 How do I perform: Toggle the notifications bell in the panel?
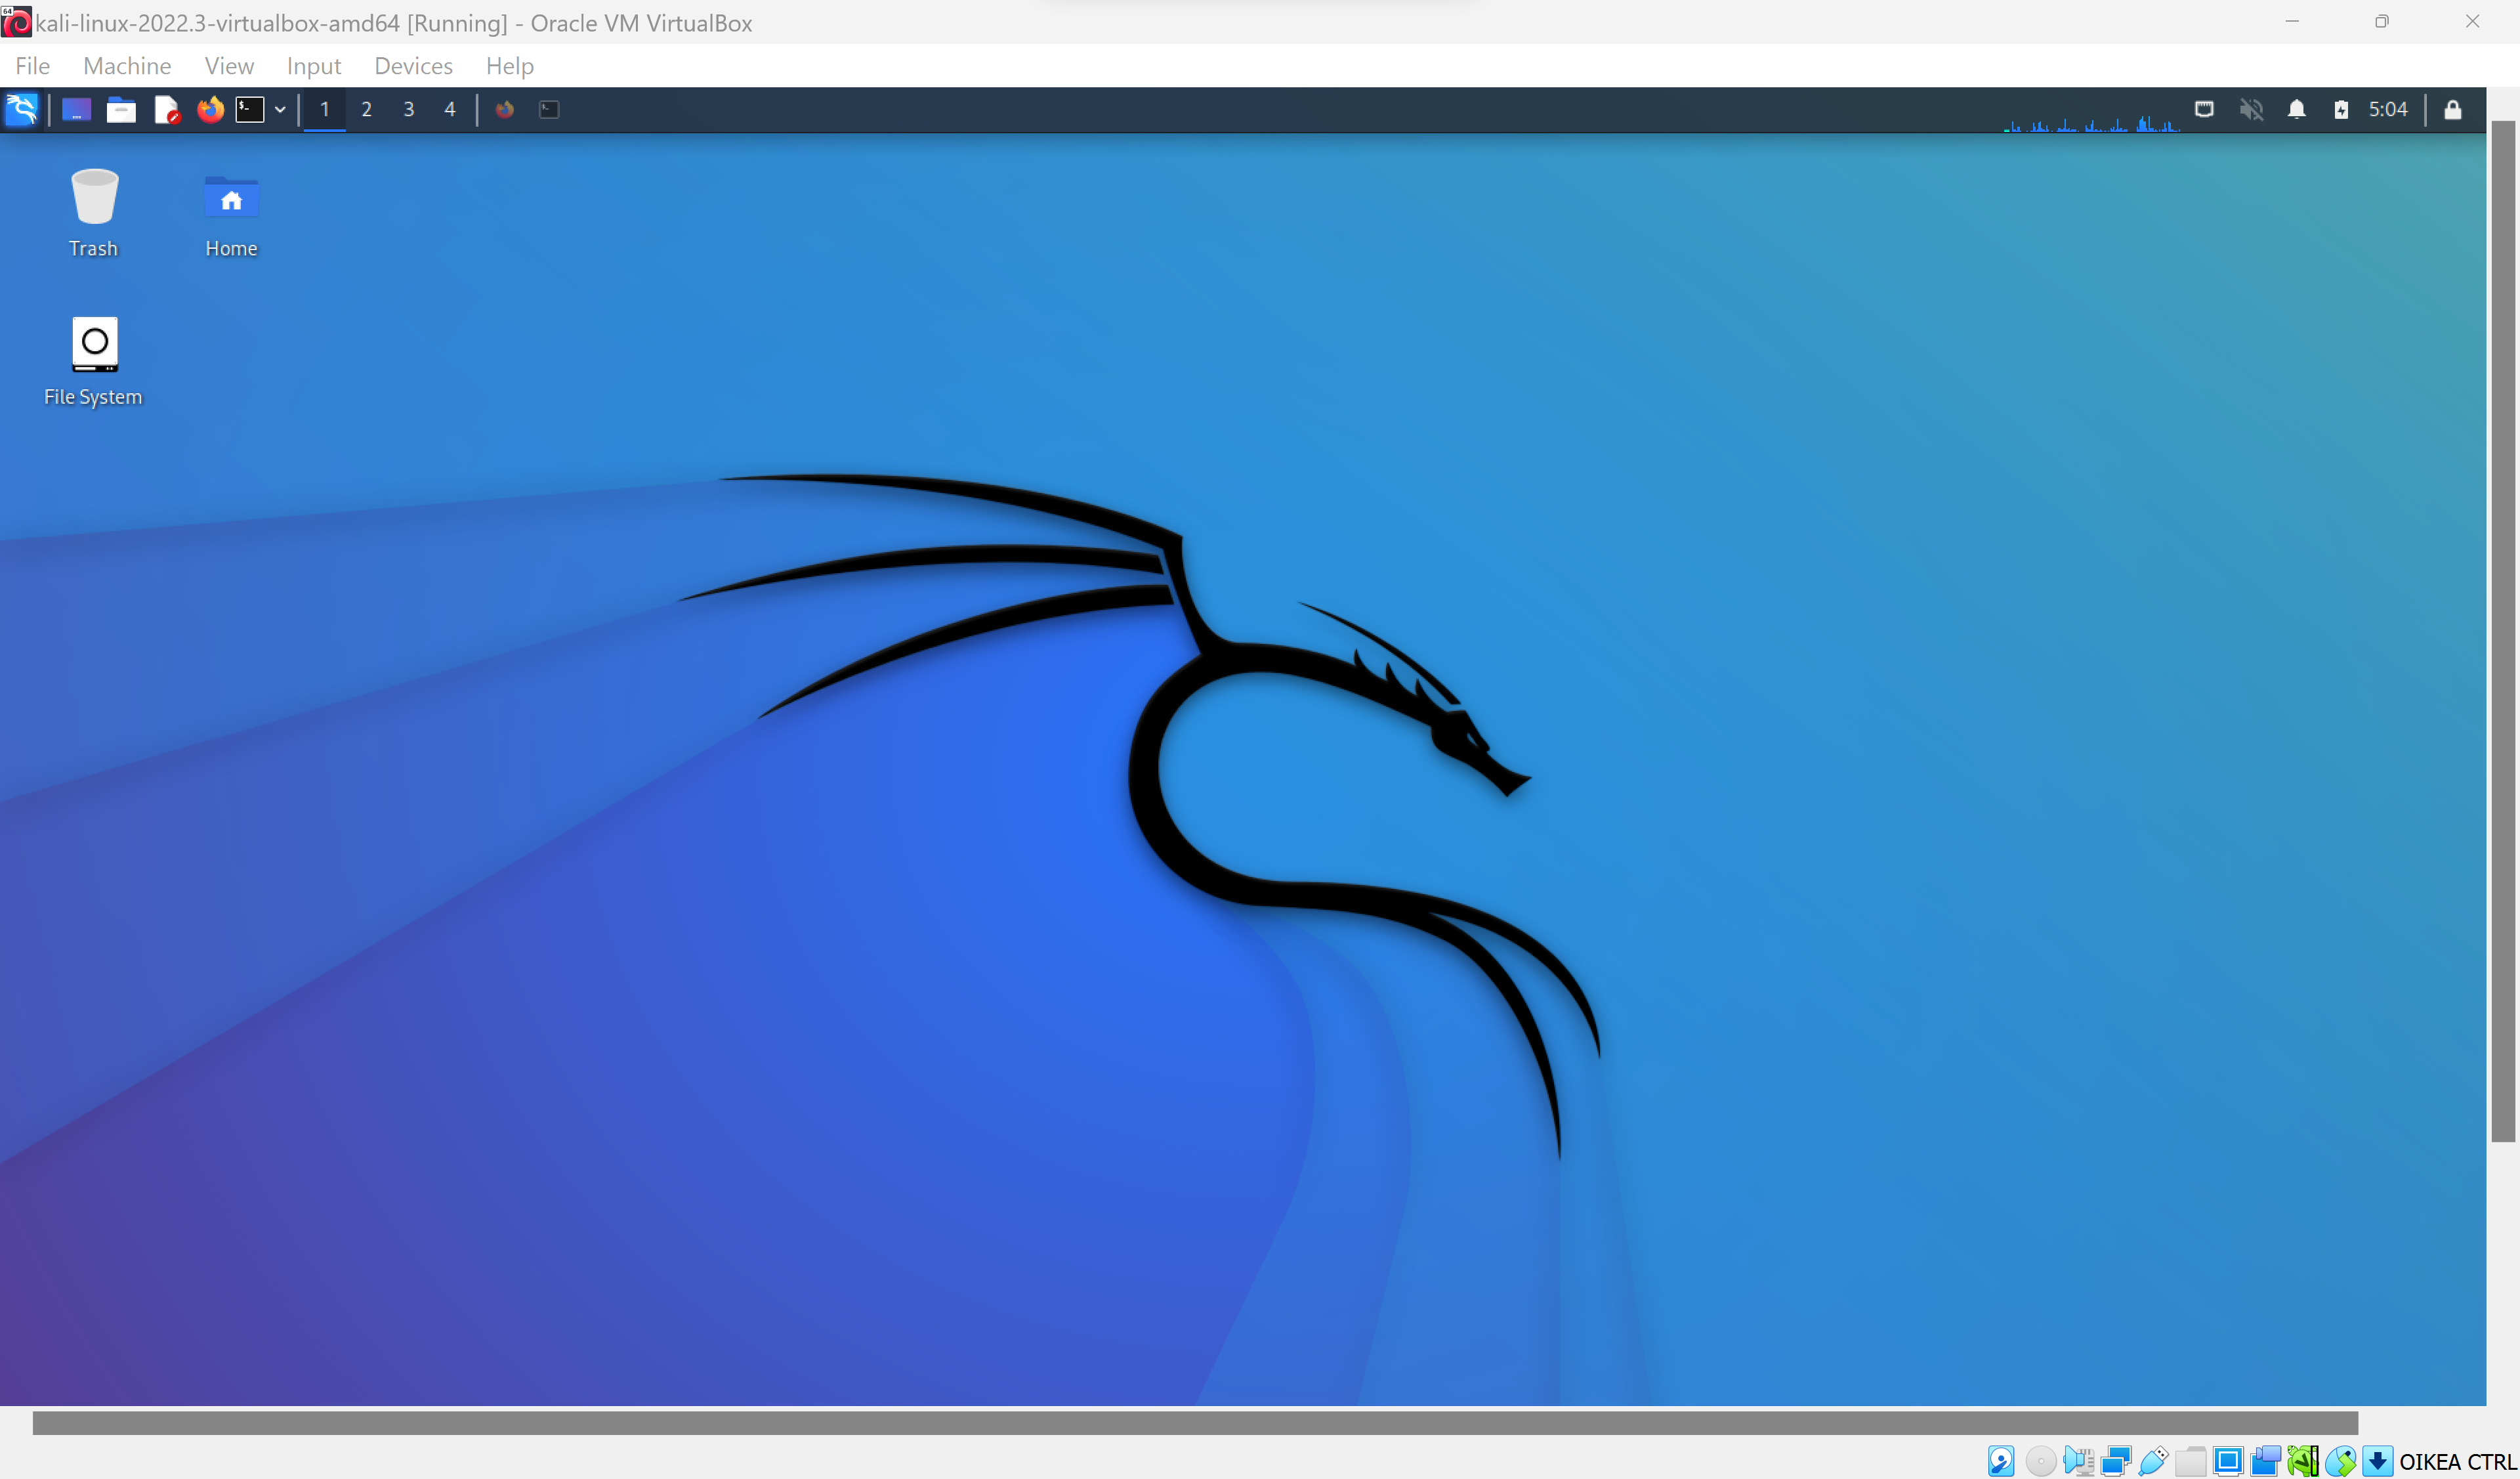(x=2296, y=109)
